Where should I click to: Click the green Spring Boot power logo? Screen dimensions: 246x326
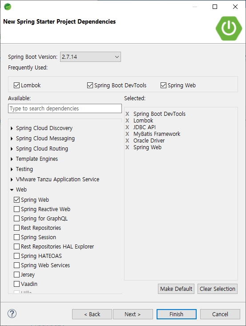coord(229,28)
